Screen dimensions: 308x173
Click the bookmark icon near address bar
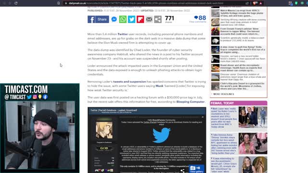[59, 3]
